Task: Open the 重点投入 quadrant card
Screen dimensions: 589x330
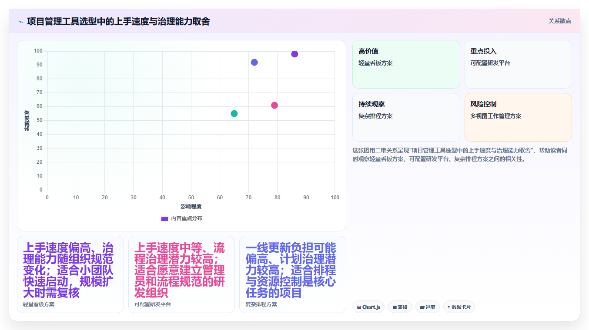Action: point(518,64)
